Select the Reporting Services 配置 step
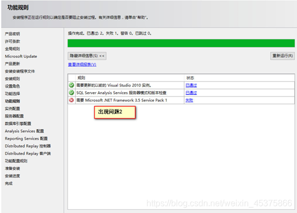Viewport: 297px width, 213px height. [x=26, y=138]
